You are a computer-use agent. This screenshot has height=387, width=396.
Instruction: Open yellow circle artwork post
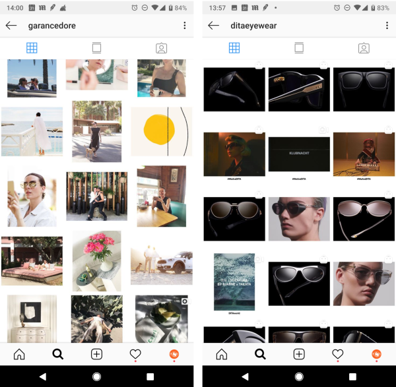[161, 131]
